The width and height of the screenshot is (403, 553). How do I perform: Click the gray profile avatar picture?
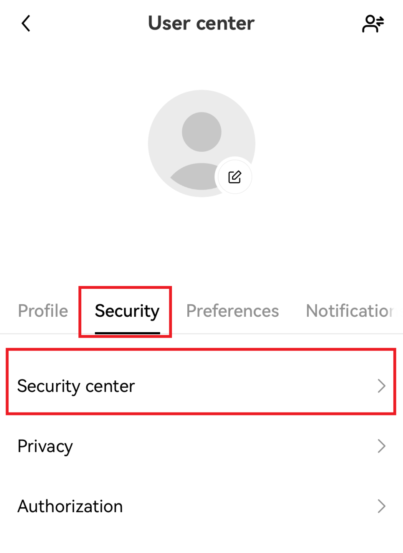tap(201, 143)
